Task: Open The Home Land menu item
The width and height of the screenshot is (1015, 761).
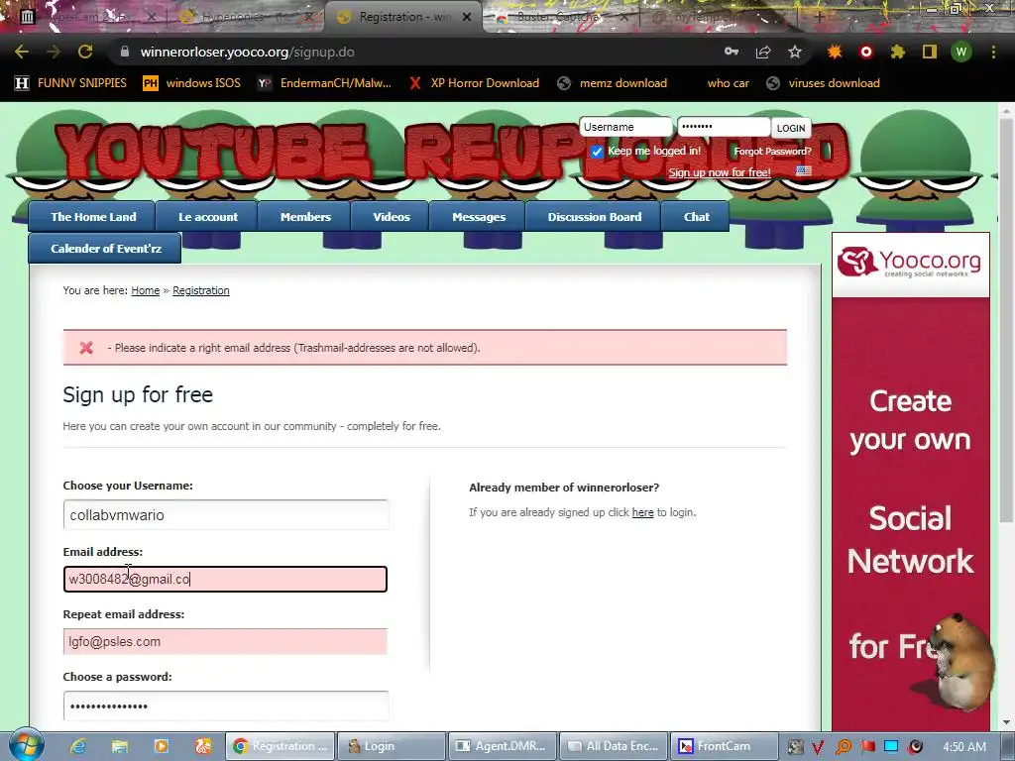Action: tap(93, 217)
